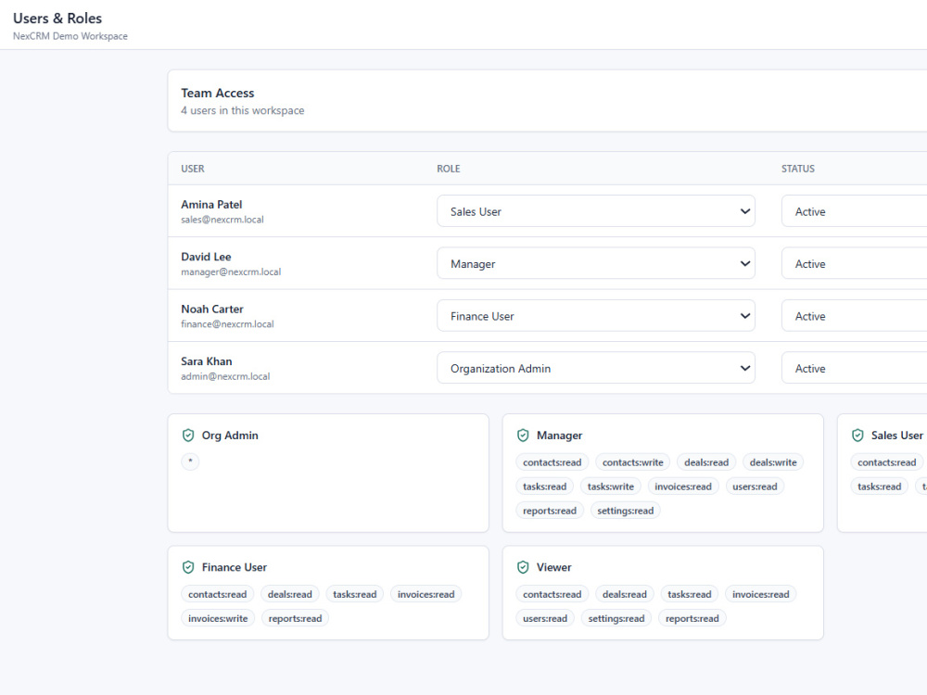The width and height of the screenshot is (927, 695).
Task: Click finance@nexcrm.local email
Action: coord(228,323)
